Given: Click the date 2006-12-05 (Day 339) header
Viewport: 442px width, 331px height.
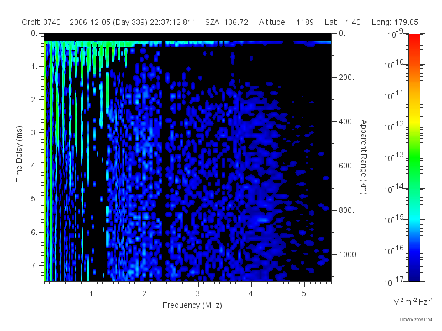Looking at the screenshot, I should (108, 22).
